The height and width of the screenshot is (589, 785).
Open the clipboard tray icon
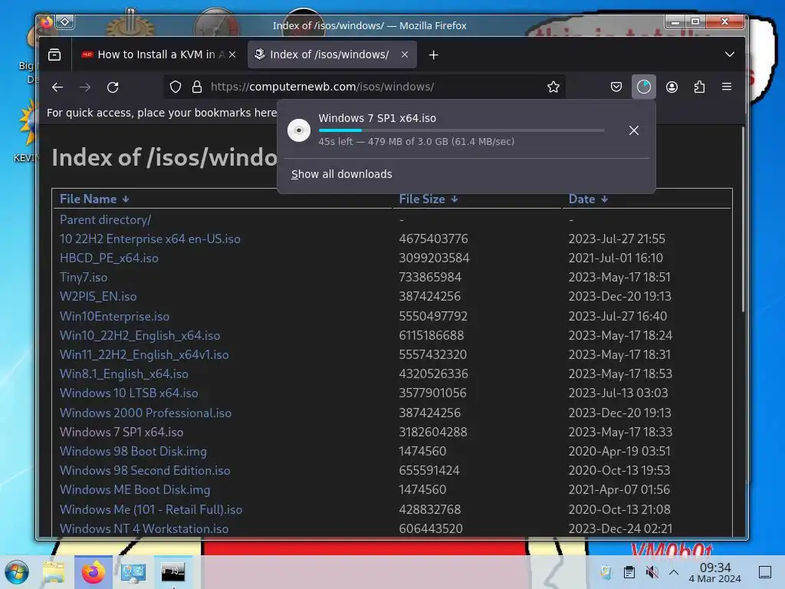click(629, 572)
